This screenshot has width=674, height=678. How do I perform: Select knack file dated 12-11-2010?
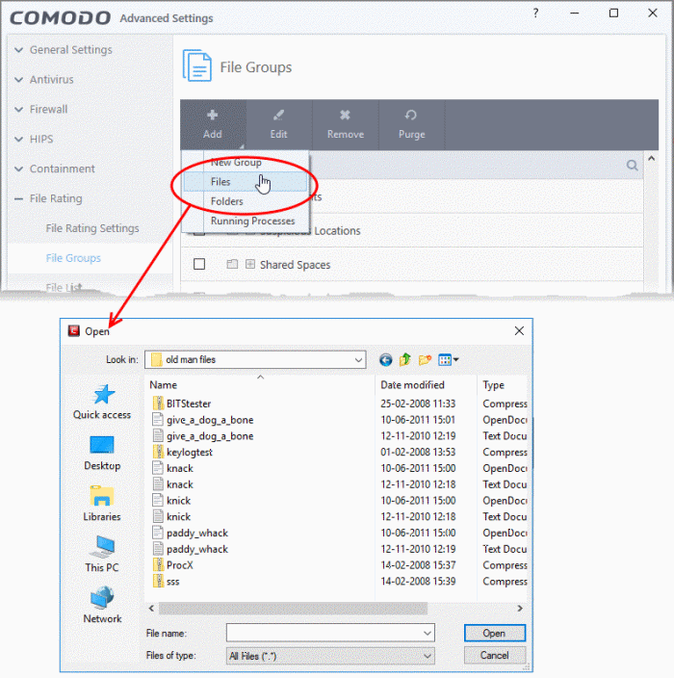(180, 484)
